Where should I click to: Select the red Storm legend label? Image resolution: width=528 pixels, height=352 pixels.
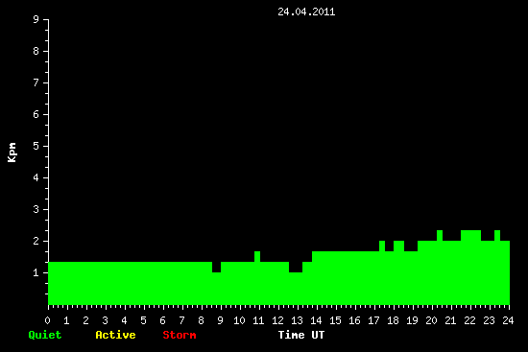(180, 335)
